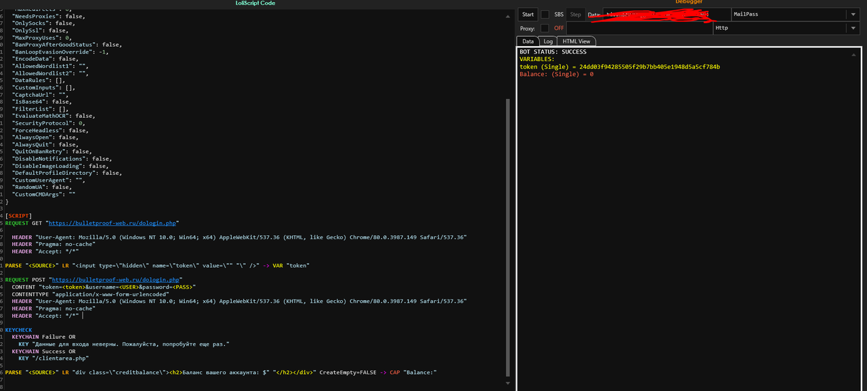Screen dimensions: 867x391
Task: Click the KEYCHECK keyword line
Action: click(x=18, y=330)
